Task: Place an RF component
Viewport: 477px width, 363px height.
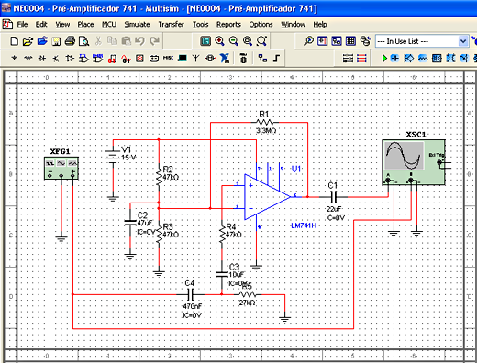Action: click(196, 58)
